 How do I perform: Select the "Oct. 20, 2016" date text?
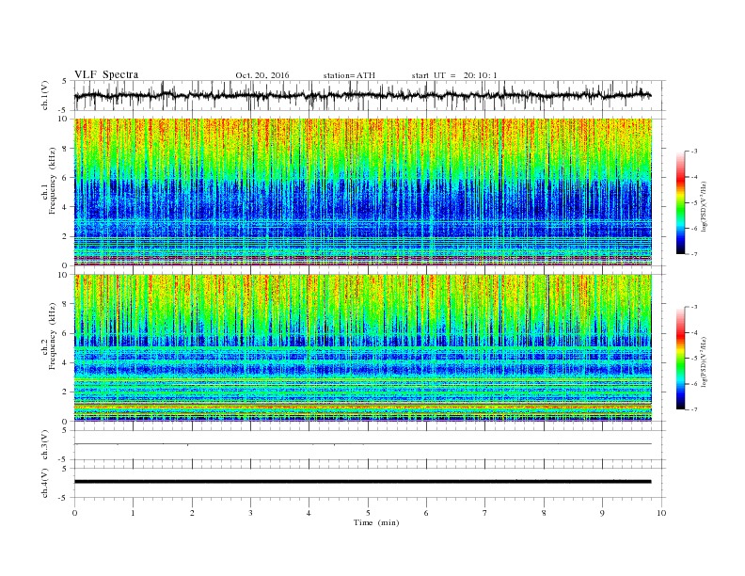(x=262, y=75)
